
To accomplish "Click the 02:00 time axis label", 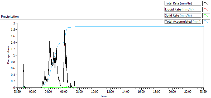I will coord(33,92).
